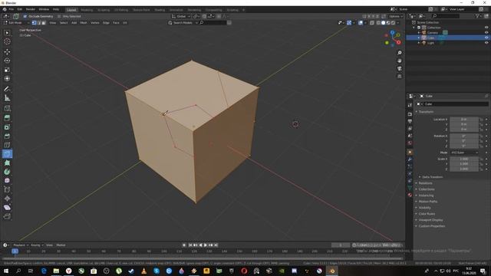491x276 pixels.
Task: Open rotation Mode XYZ Euler dropdown
Action: 464,153
